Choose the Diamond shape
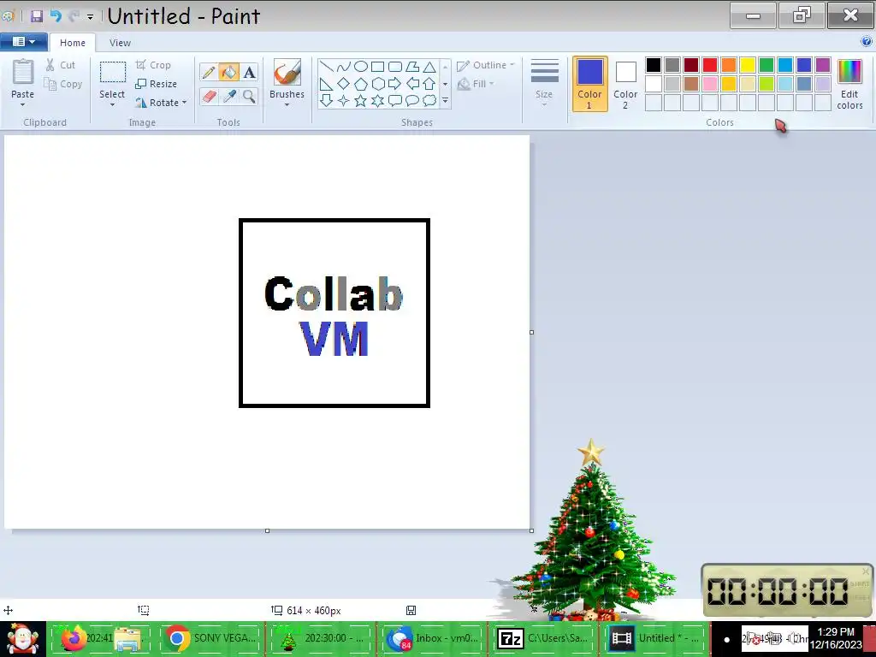The image size is (876, 657). click(x=344, y=84)
